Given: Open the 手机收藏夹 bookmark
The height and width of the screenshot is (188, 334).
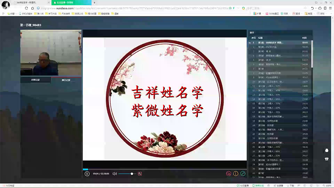Looking at the screenshot, I should [25, 14].
